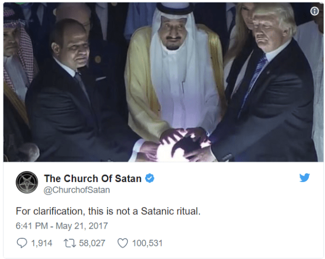View the 1,914 replies count
The height and width of the screenshot is (259, 325).
(x=42, y=243)
